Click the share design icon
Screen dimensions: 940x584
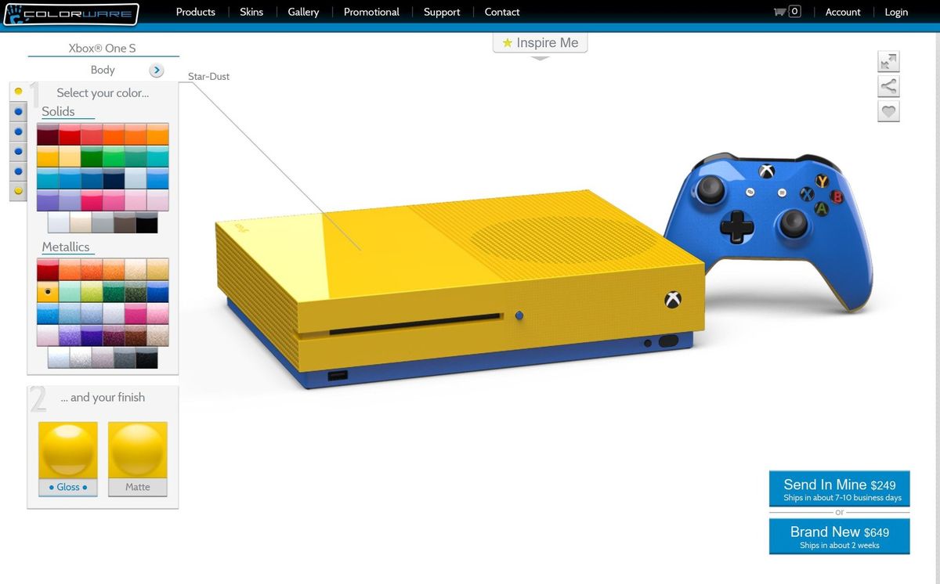tap(888, 86)
